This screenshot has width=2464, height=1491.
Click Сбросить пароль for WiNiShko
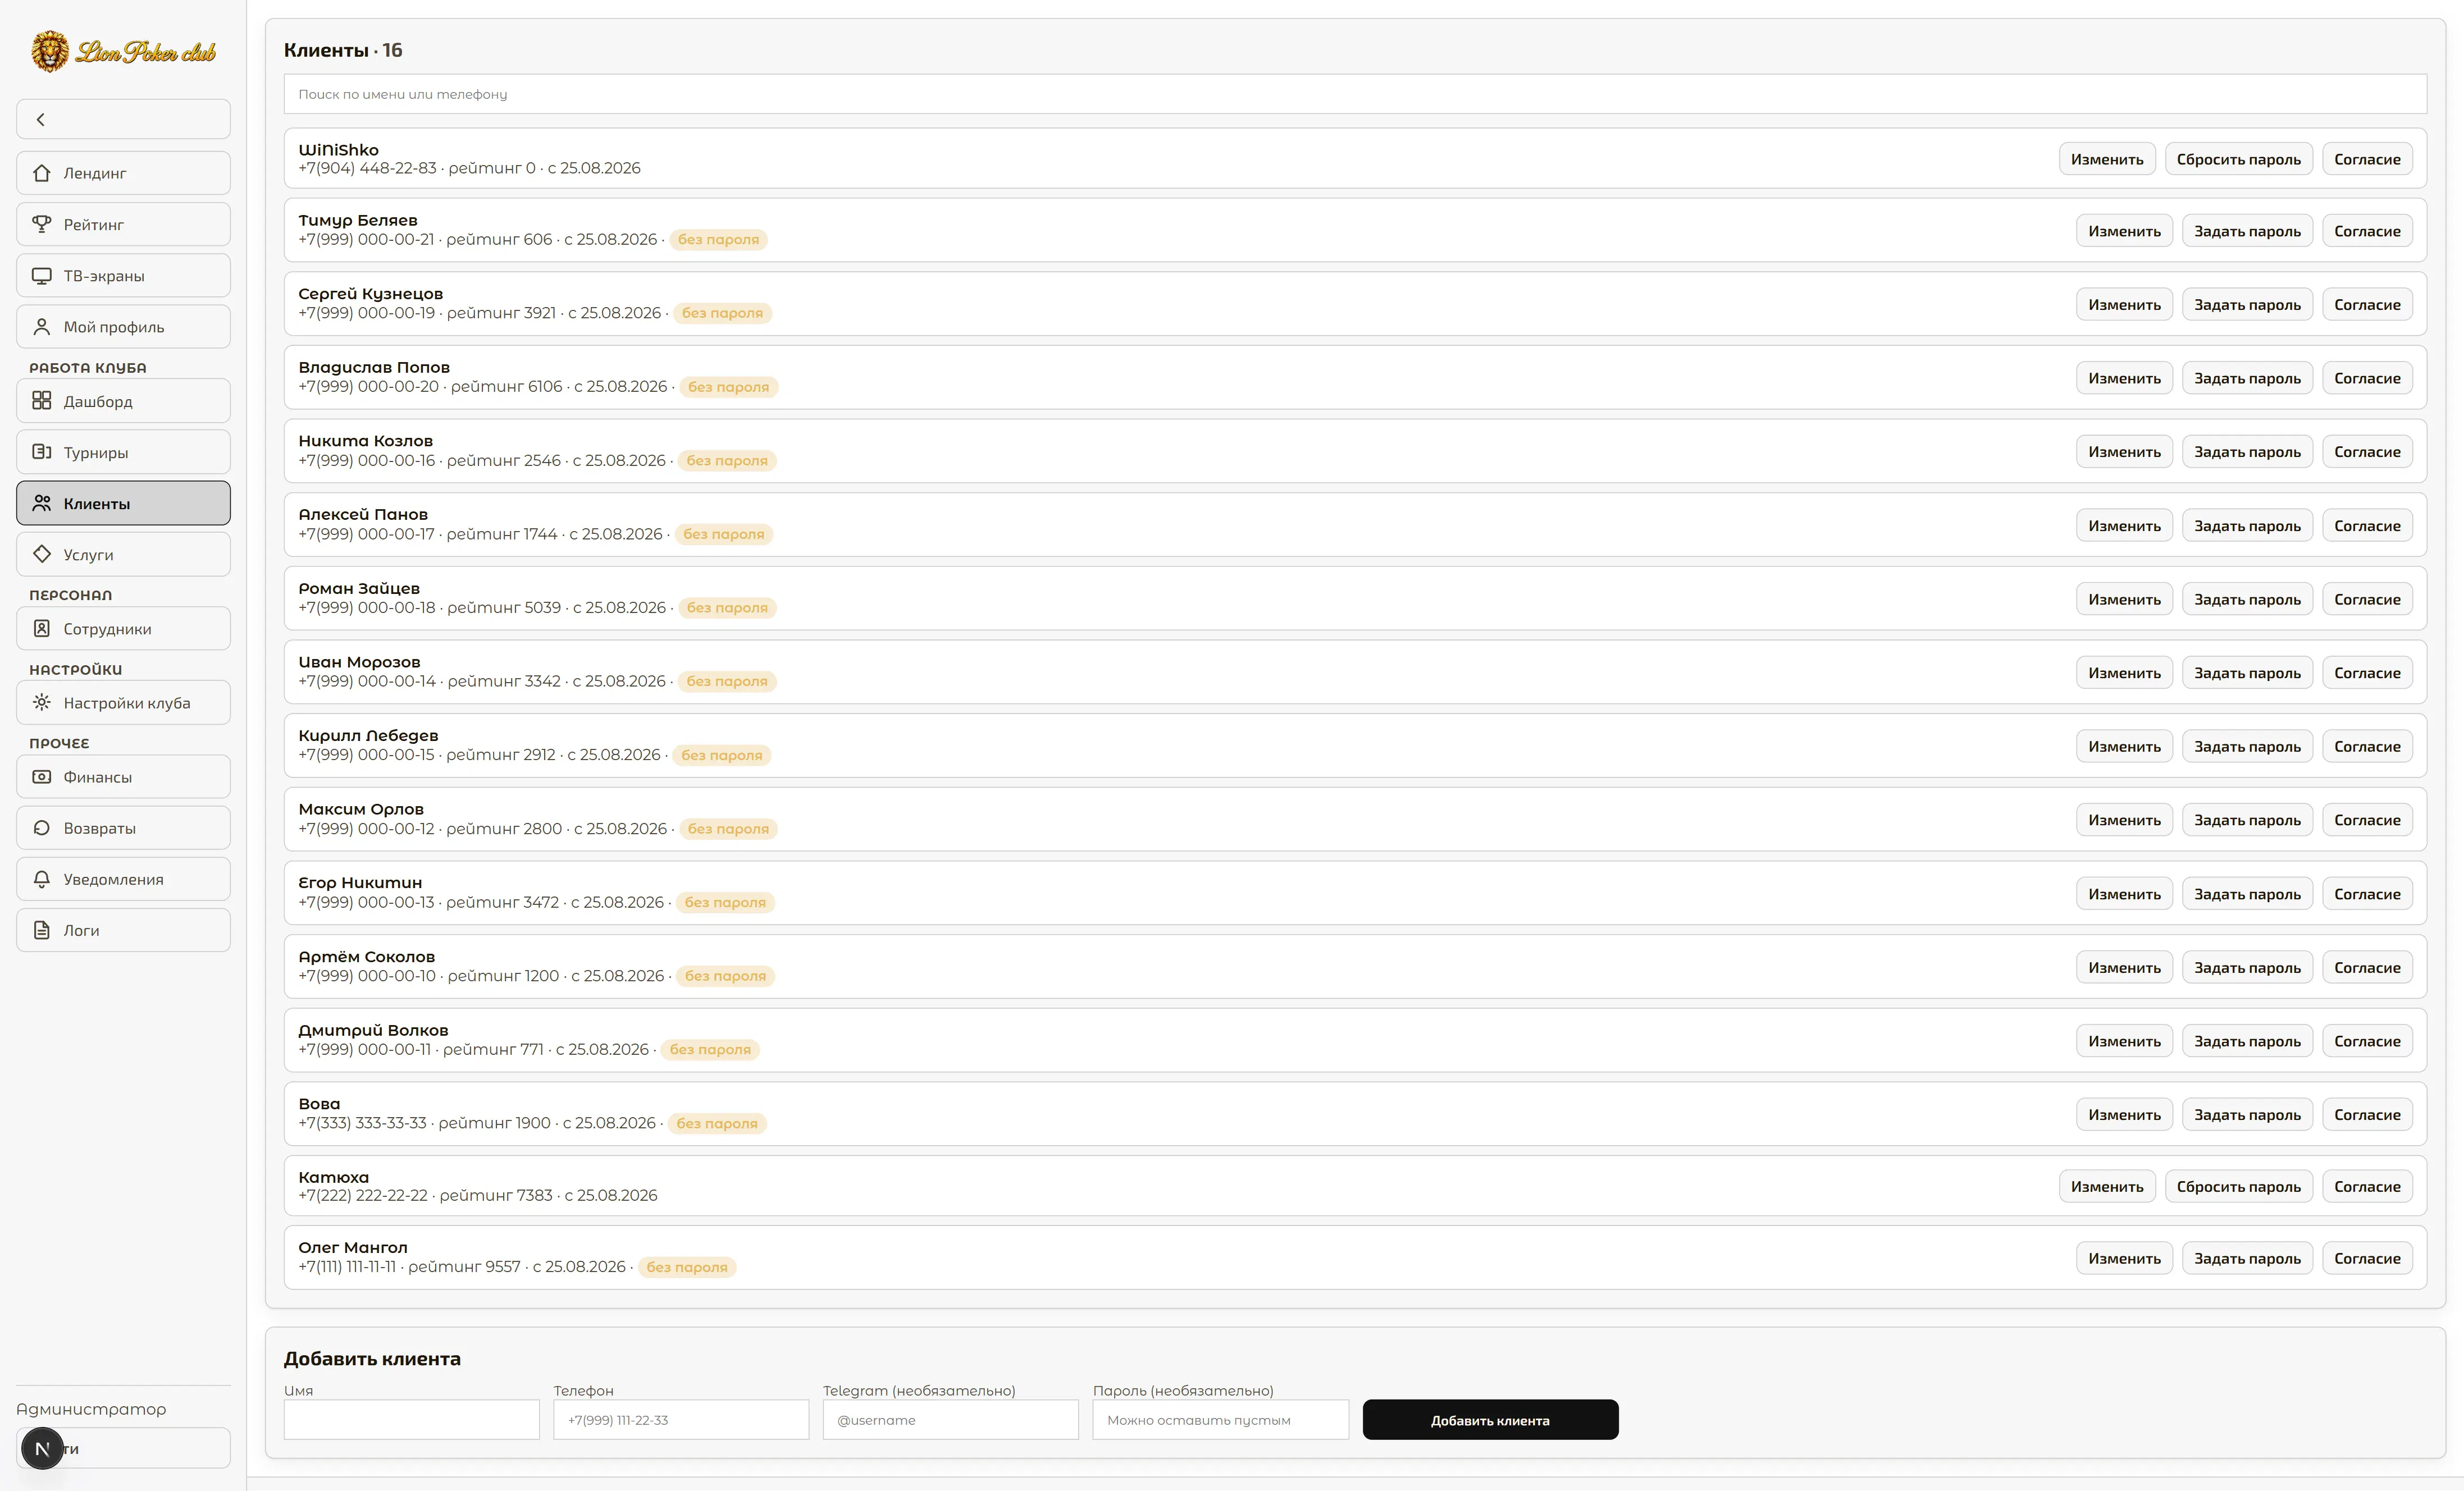point(2238,159)
